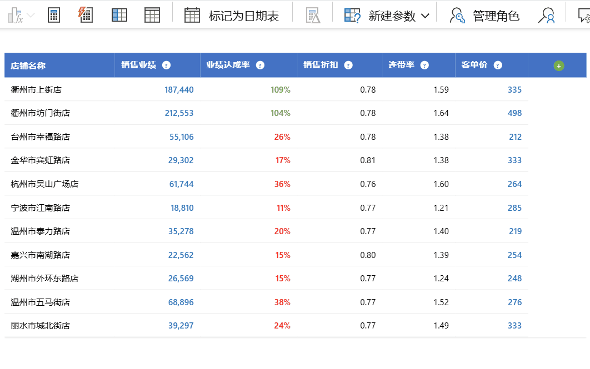Select store 丽水市城北街店
The image size is (590, 369).
tap(40, 325)
